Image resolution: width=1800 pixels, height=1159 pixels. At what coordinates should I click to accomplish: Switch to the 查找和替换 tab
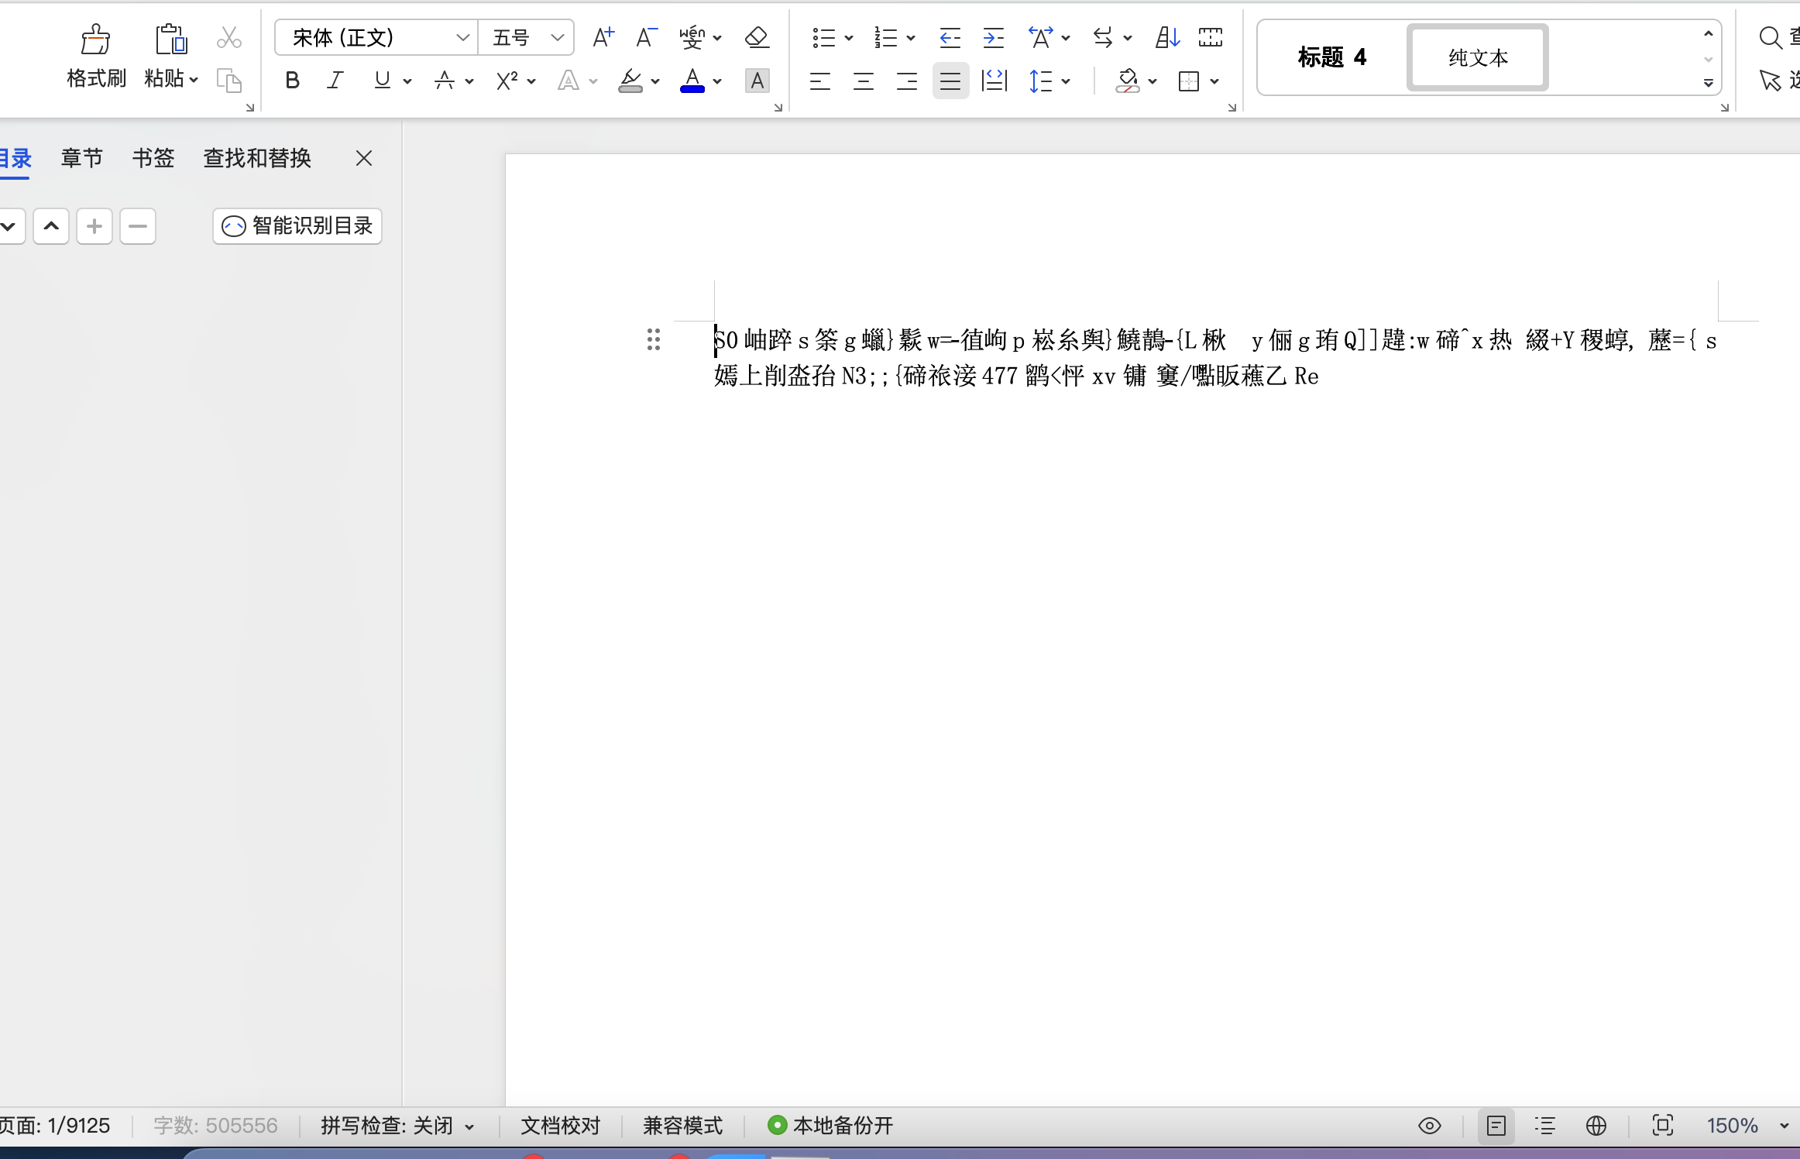click(257, 158)
